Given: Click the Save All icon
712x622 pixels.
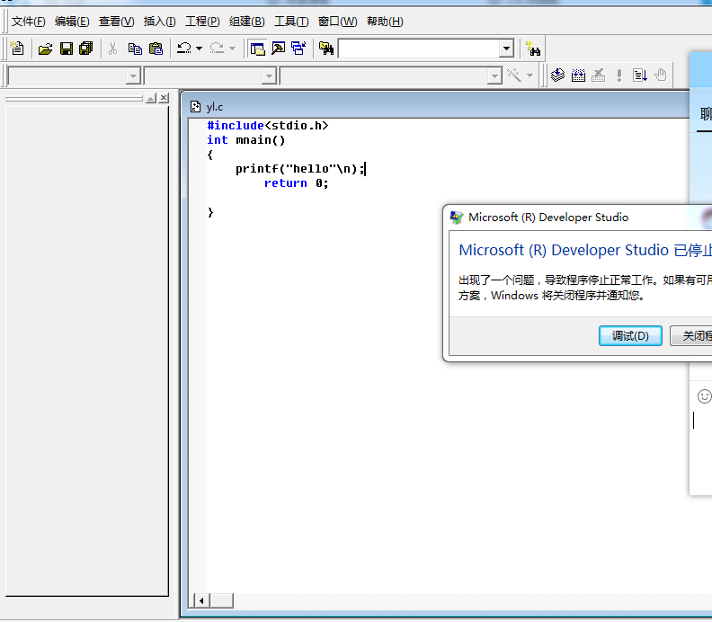Looking at the screenshot, I should (85, 49).
